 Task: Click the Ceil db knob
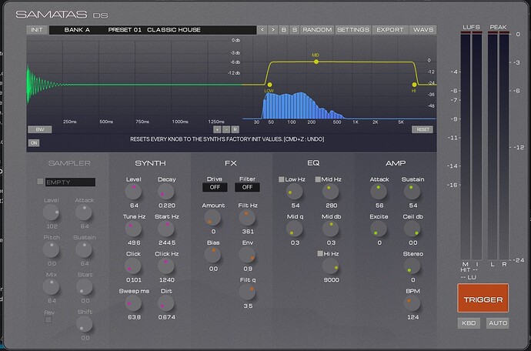412,229
